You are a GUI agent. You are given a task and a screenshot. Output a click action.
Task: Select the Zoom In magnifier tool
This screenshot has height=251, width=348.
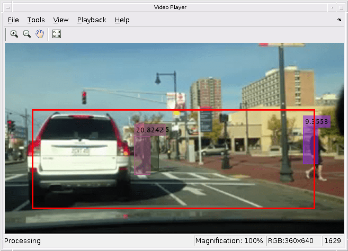(x=14, y=34)
